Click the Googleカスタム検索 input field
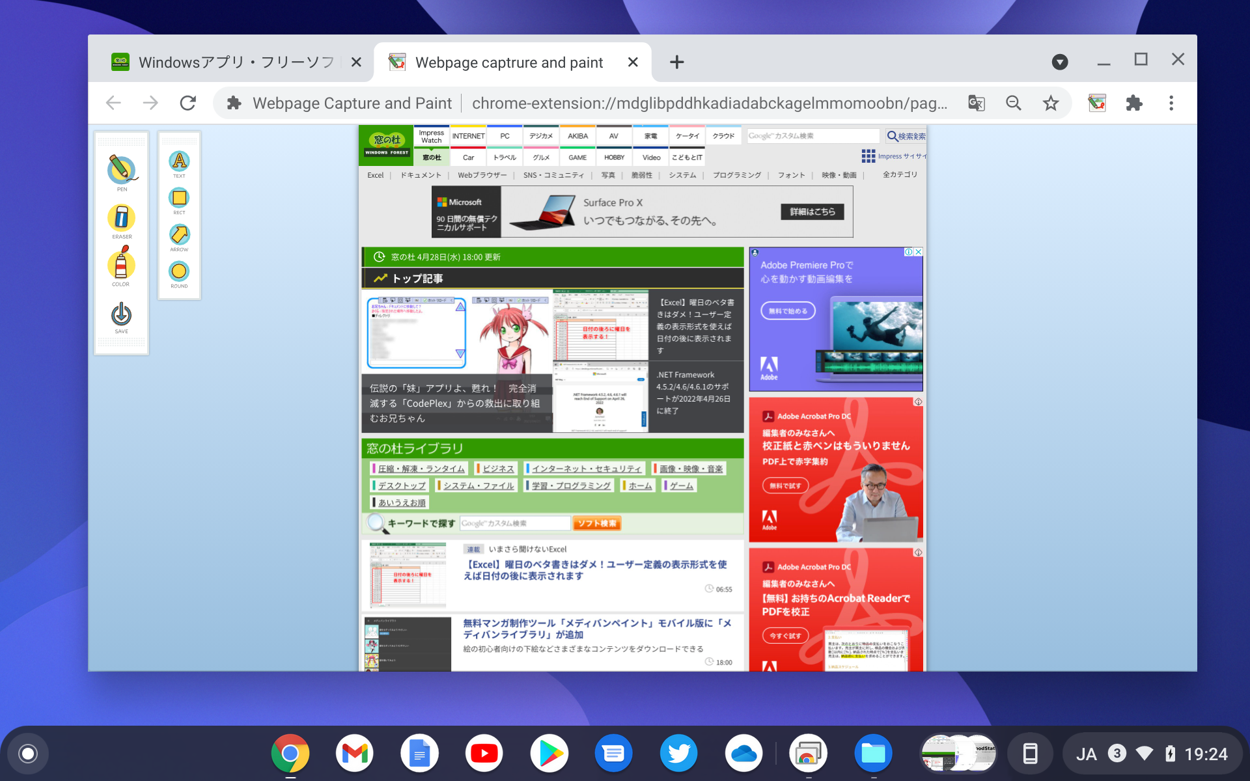1250x781 pixels. pos(812,135)
